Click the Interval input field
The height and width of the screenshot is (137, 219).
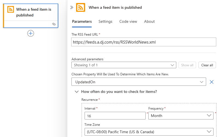(x=115, y=116)
